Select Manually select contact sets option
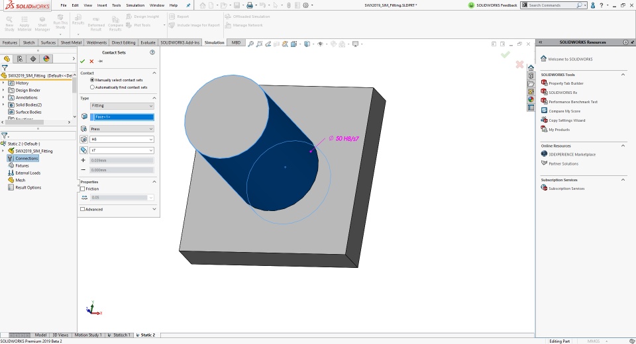 (x=92, y=80)
